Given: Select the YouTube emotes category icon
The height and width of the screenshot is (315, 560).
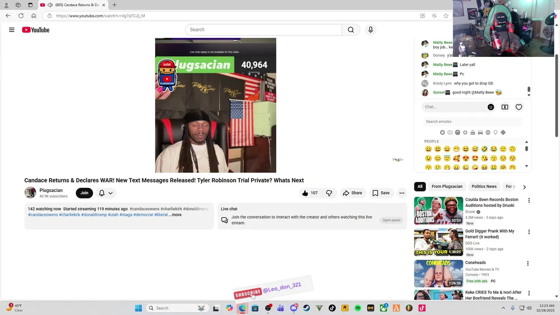Looking at the screenshot, I should click(x=450, y=133).
